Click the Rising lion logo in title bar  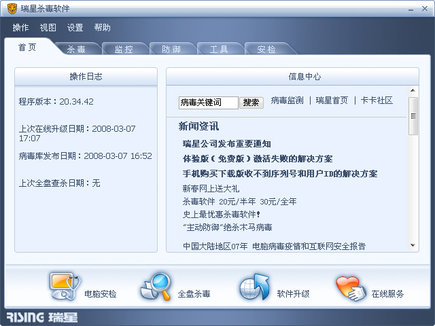pos(12,9)
